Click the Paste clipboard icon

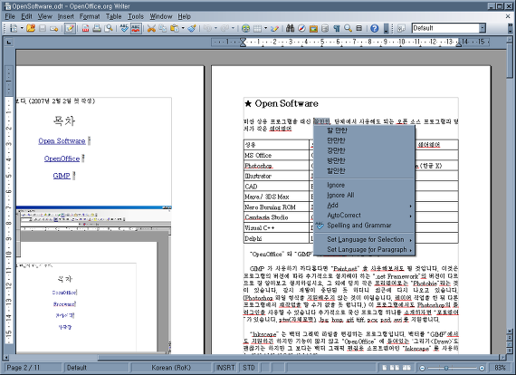click(x=175, y=29)
